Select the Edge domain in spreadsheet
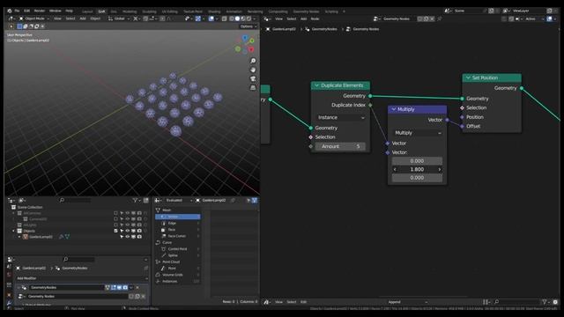 point(178,223)
